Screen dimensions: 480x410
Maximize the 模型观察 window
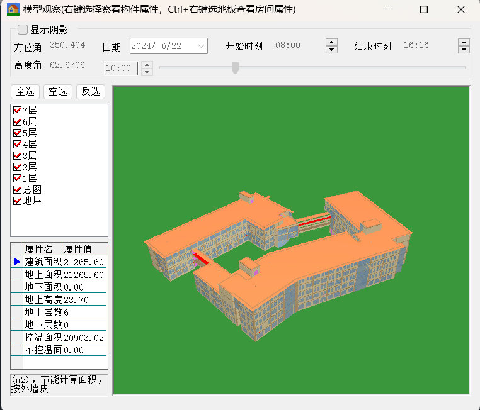coord(424,9)
